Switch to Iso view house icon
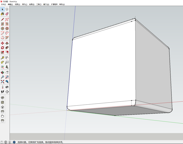 point(3,97)
